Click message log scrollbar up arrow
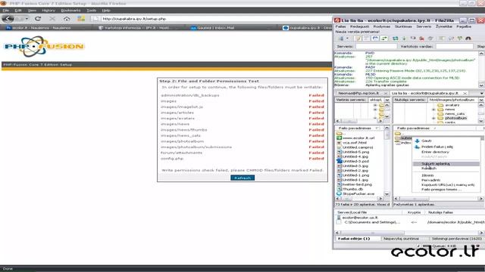 (481, 54)
